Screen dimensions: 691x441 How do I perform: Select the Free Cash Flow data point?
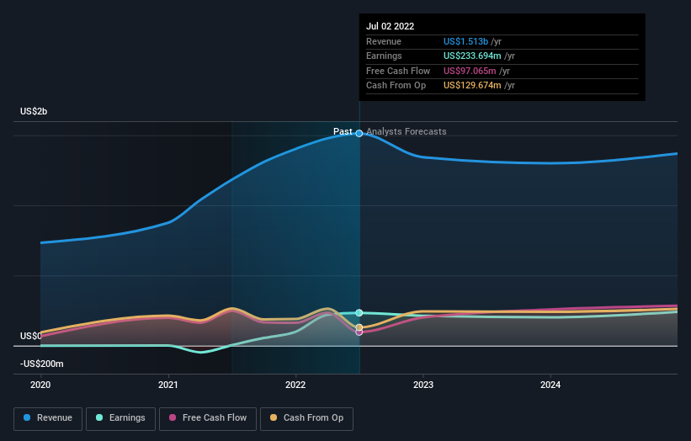pos(359,332)
